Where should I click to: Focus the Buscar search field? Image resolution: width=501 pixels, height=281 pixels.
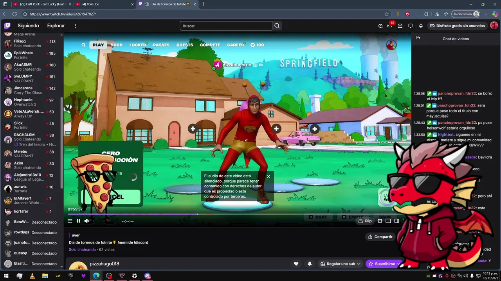click(x=226, y=26)
